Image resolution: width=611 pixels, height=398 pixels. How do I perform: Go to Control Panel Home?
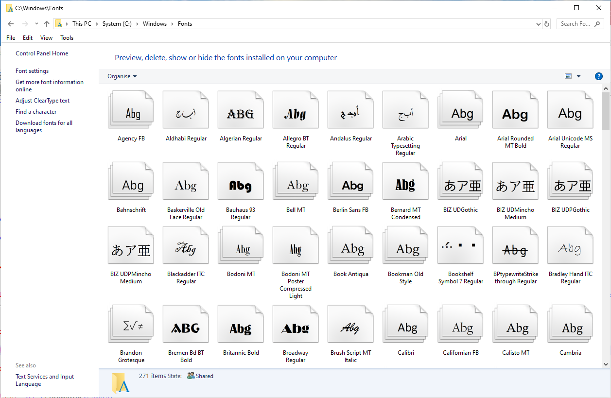point(42,53)
